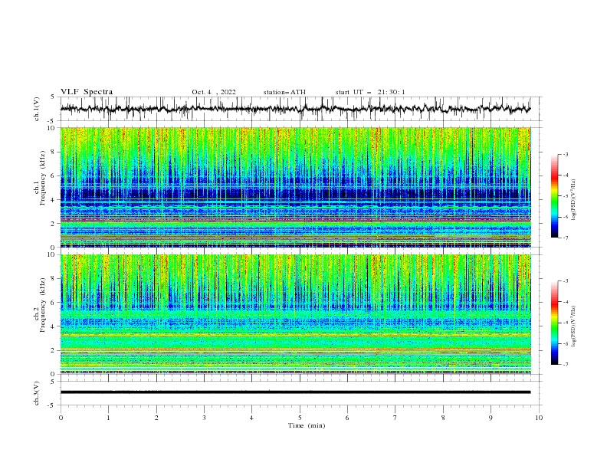
Task: Click the "-7" tick on upper color bar
Action: 565,238
